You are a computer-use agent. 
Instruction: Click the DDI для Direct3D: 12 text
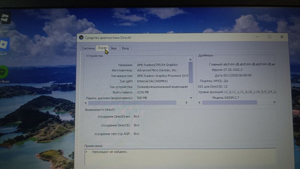pyautogui.click(x=213, y=86)
